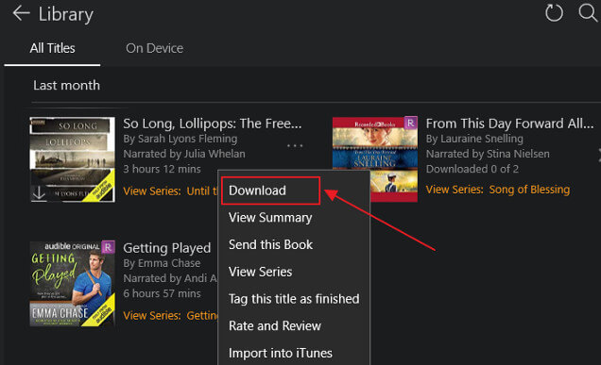Select View Summary in the context menu
Screen dimensions: 601x365
click(270, 218)
